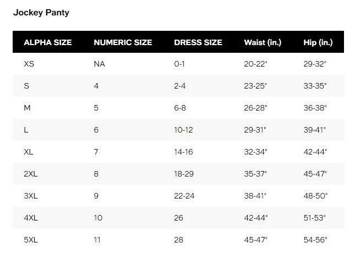This screenshot has height=259, width=355.
Task: Click the 54-56" hip measurement
Action: (x=315, y=240)
